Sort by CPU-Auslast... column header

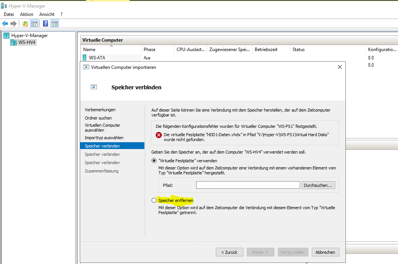point(190,49)
